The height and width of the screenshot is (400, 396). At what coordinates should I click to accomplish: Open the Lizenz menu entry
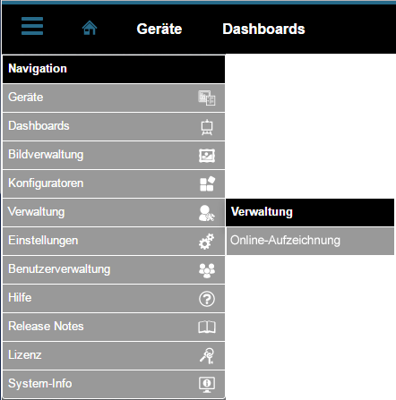coord(114,355)
